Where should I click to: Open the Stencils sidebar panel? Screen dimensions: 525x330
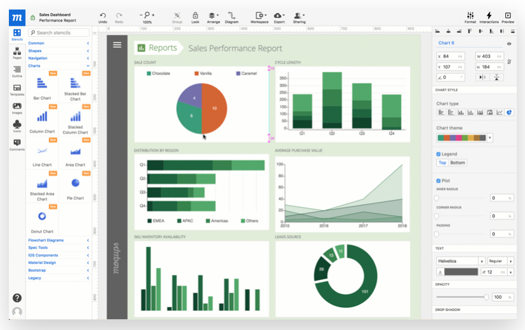pos(17,34)
